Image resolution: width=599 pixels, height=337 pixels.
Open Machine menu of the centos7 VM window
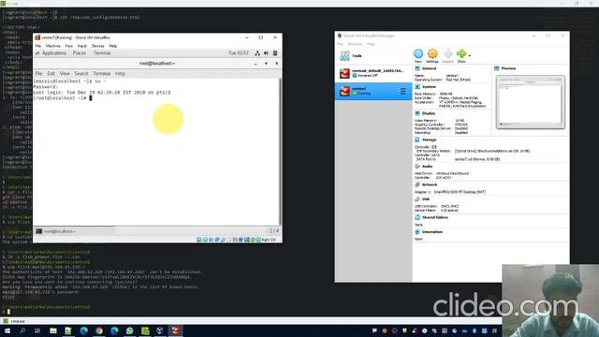pos(53,46)
